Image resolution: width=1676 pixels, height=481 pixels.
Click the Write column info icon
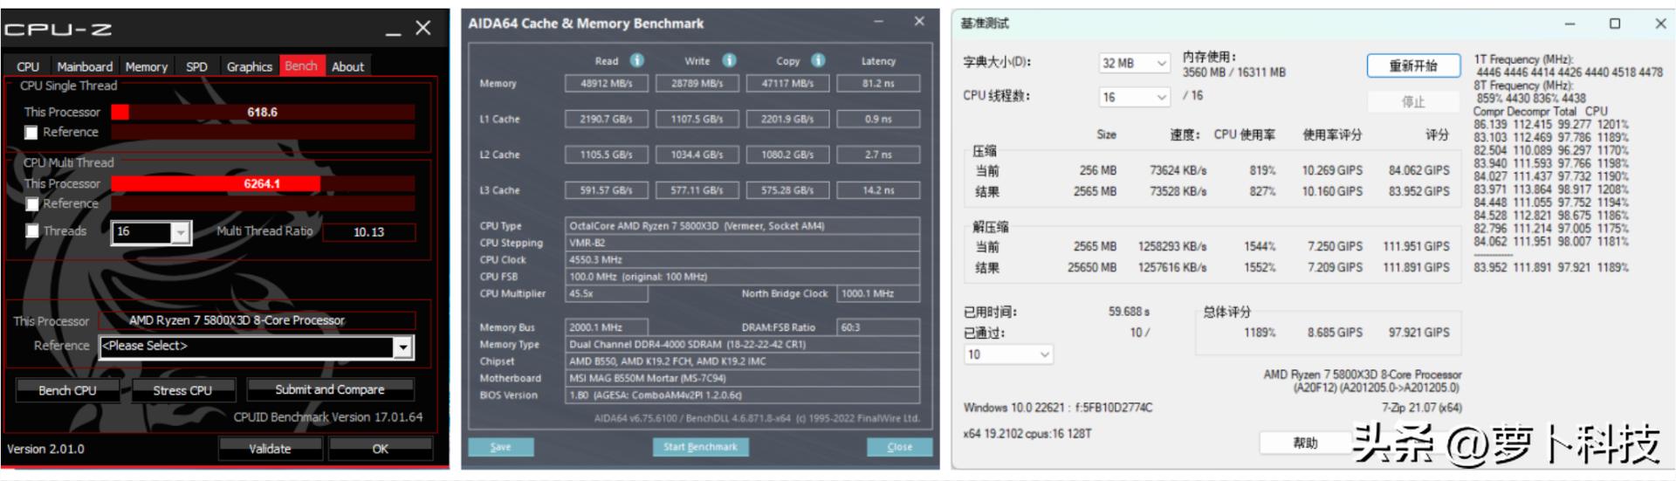729,60
